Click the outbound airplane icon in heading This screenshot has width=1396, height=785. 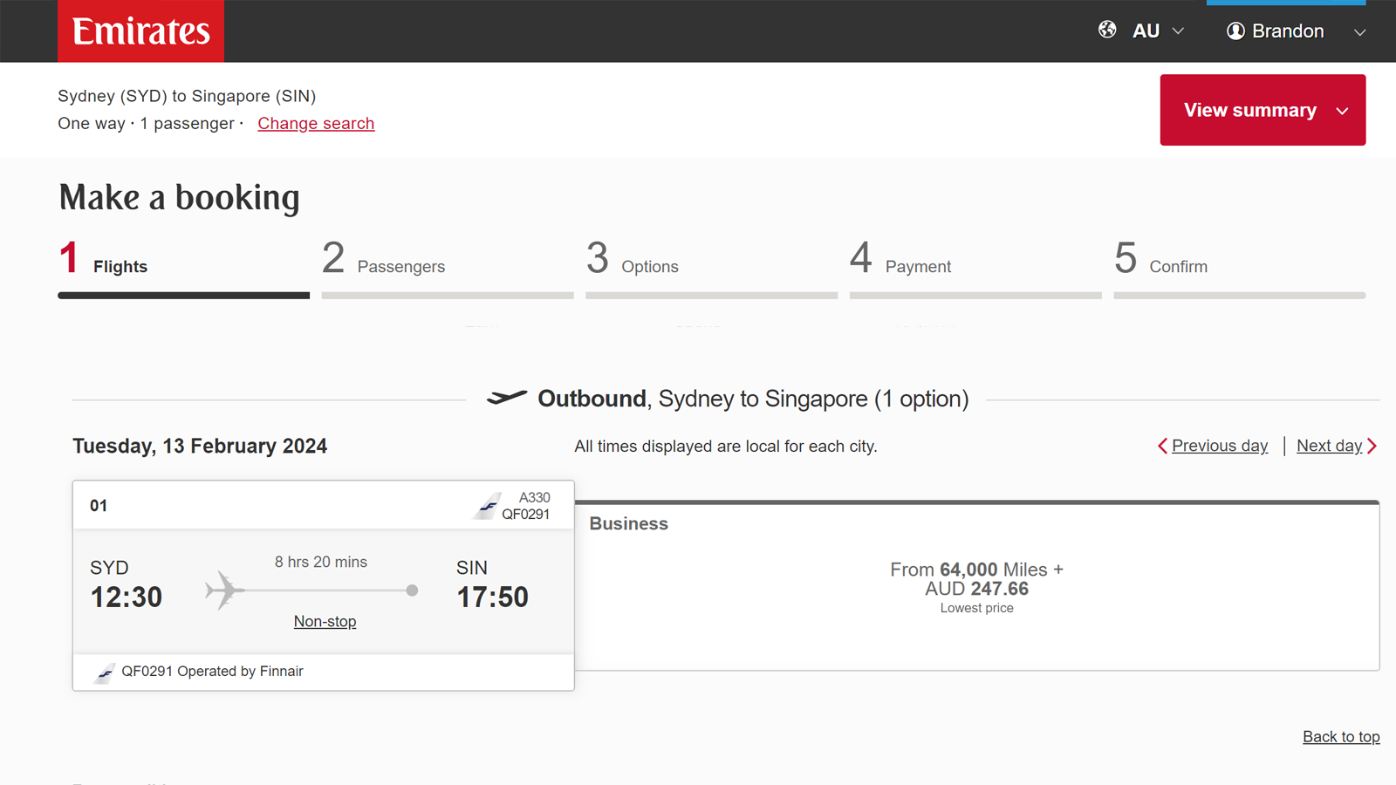pyautogui.click(x=507, y=398)
